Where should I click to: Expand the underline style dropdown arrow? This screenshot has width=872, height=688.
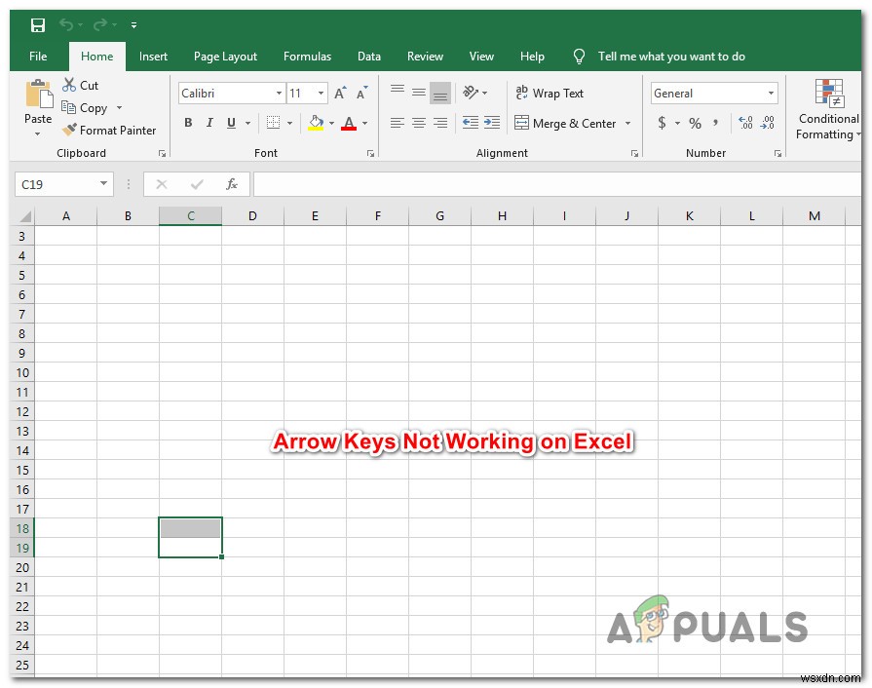coord(248,123)
